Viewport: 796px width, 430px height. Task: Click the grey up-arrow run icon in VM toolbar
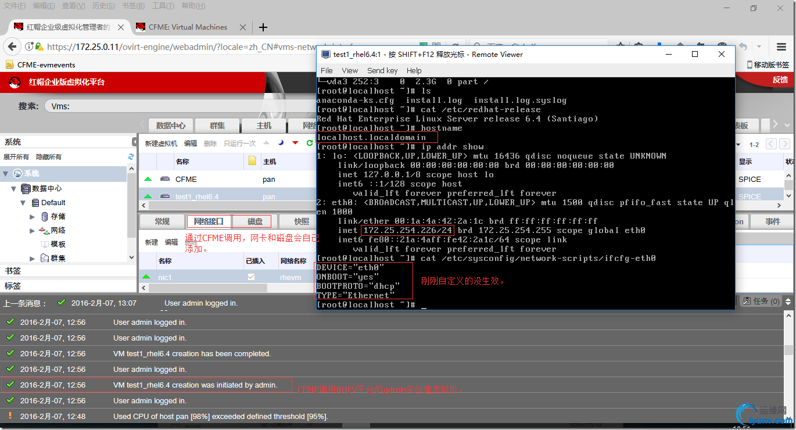point(266,143)
